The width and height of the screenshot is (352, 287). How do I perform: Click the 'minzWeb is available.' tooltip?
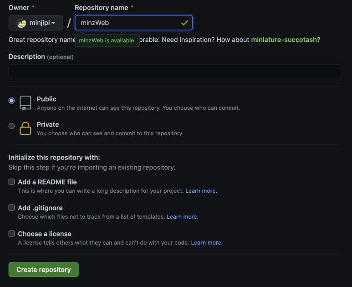click(x=107, y=41)
